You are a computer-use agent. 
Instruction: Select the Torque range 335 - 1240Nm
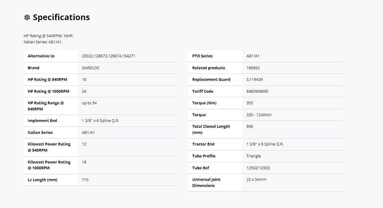[259, 115]
